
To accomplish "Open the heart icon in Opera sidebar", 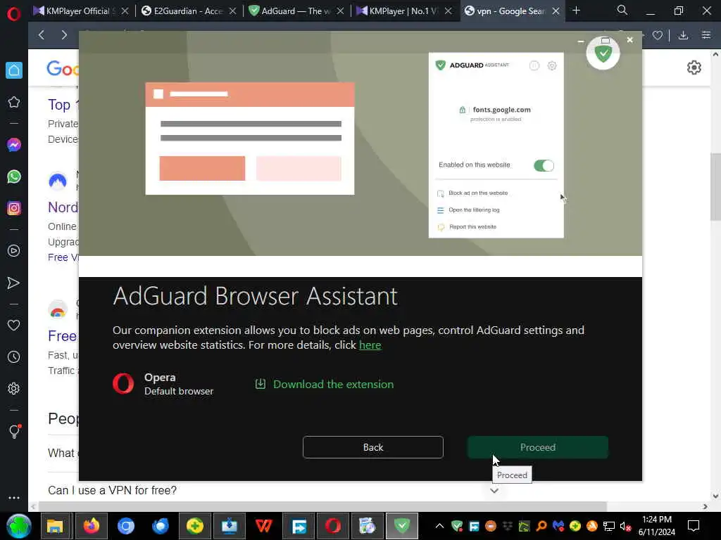I will coord(14,325).
